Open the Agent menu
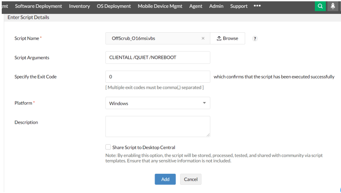Viewport: 341px width, 193px height. [196, 6]
